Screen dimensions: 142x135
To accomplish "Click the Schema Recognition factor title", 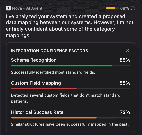I will pos(34,60).
